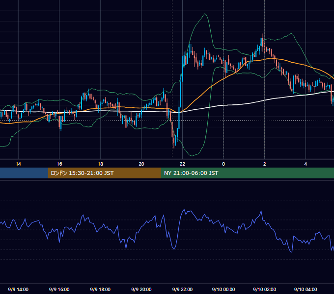Click the 14 hour label on upper axis
Viewport: 334px width, 294px height.
18,164
